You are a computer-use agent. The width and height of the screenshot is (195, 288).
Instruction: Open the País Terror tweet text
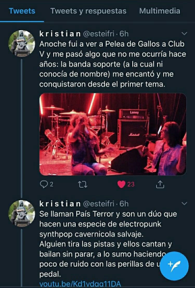coord(108,244)
